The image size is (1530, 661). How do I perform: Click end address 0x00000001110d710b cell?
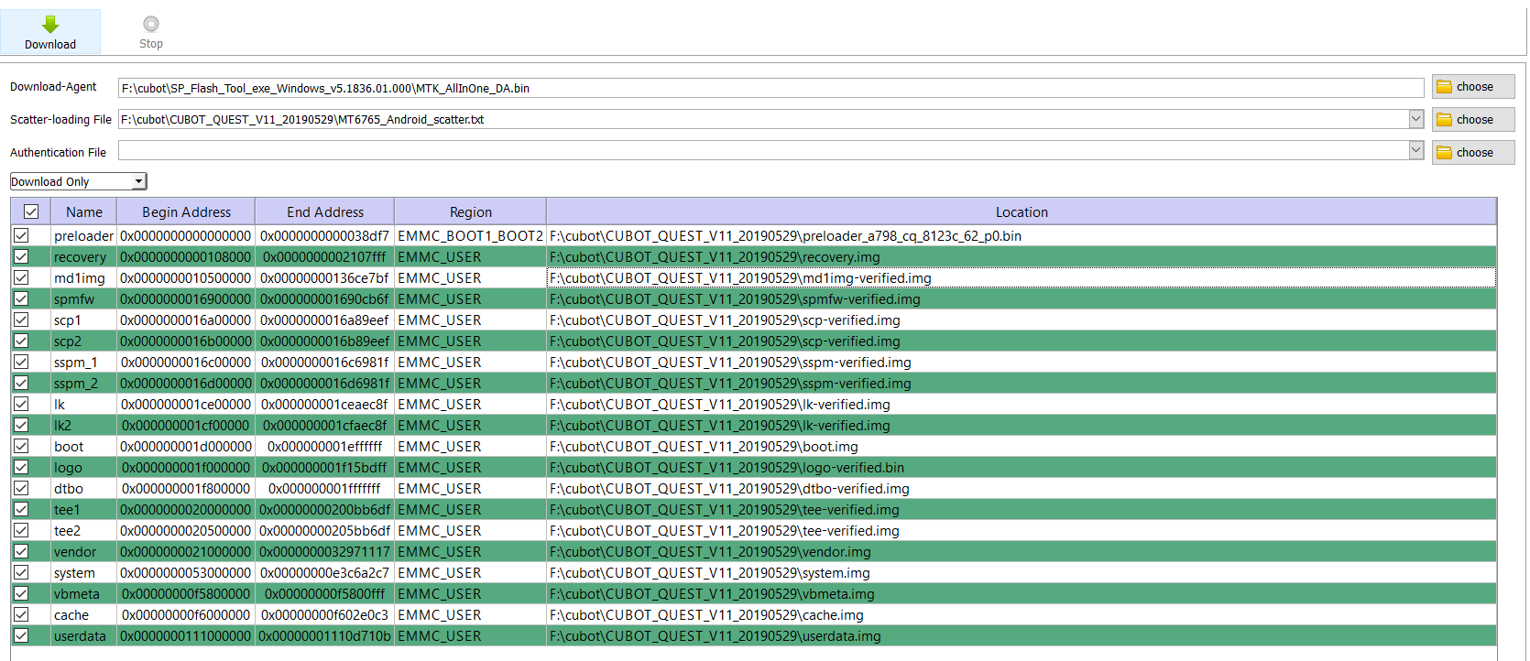coord(325,635)
